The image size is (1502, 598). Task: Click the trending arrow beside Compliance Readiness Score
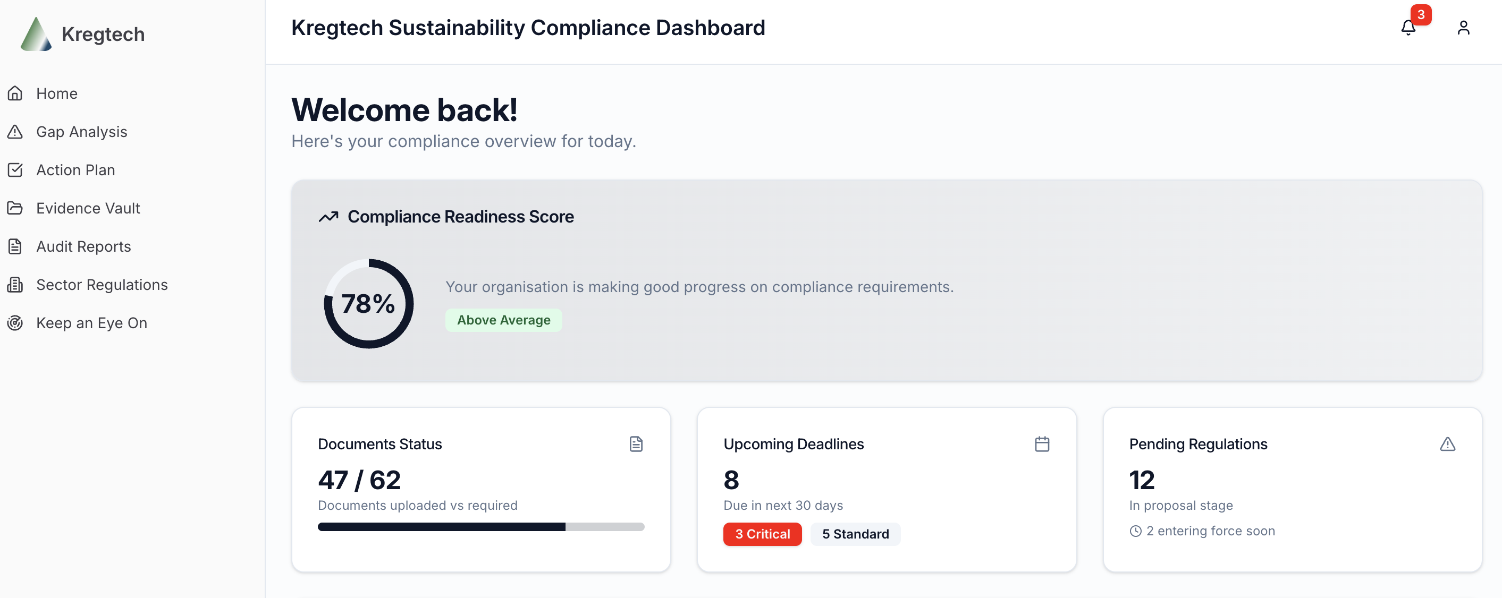pyautogui.click(x=328, y=217)
